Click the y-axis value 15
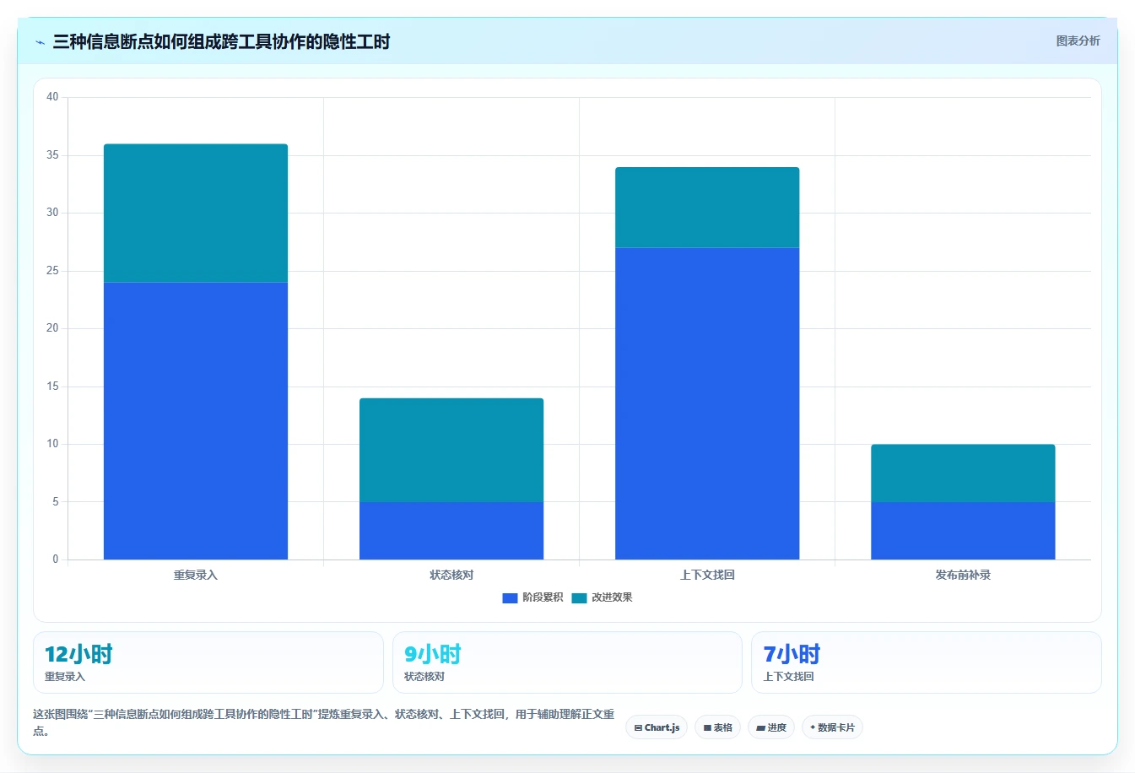This screenshot has height=773, width=1135. pyautogui.click(x=52, y=386)
